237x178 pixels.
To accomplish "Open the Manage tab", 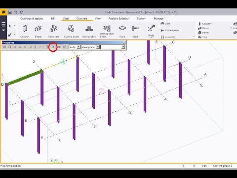I will (158, 19).
